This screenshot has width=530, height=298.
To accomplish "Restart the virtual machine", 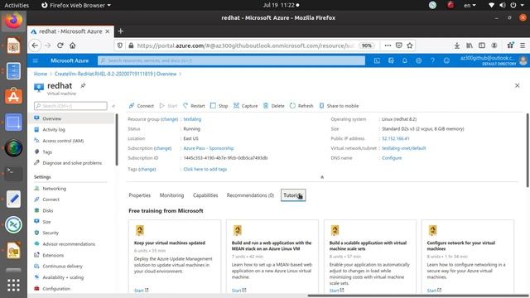I will 194,106.
